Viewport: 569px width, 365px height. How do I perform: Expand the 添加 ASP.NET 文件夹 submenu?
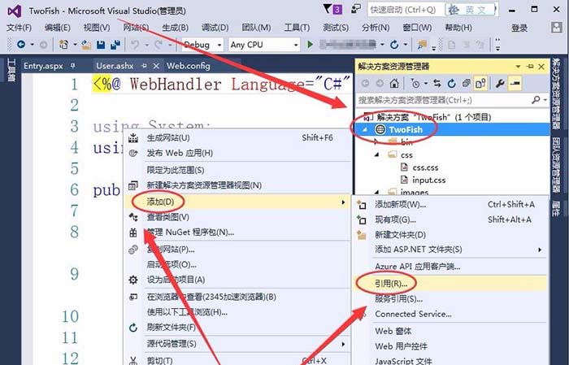coord(540,250)
